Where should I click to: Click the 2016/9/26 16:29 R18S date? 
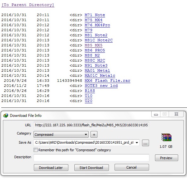click(x=15, y=91)
